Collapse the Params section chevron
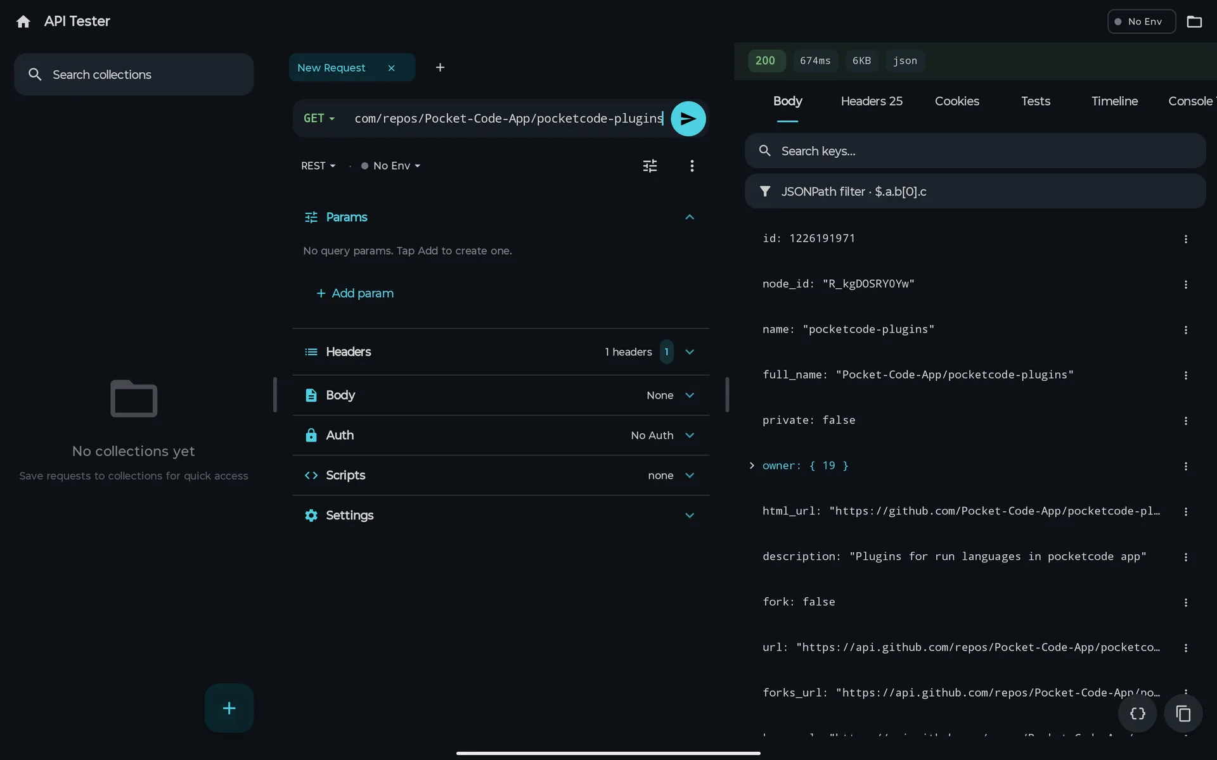The image size is (1217, 760). [x=690, y=217]
